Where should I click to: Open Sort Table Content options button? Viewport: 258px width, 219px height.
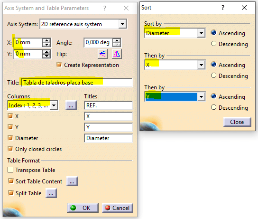point(72,181)
